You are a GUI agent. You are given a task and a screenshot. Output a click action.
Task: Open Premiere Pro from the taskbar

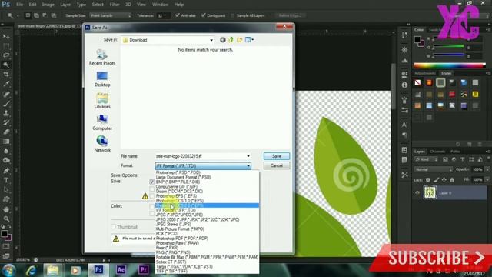[144, 270]
